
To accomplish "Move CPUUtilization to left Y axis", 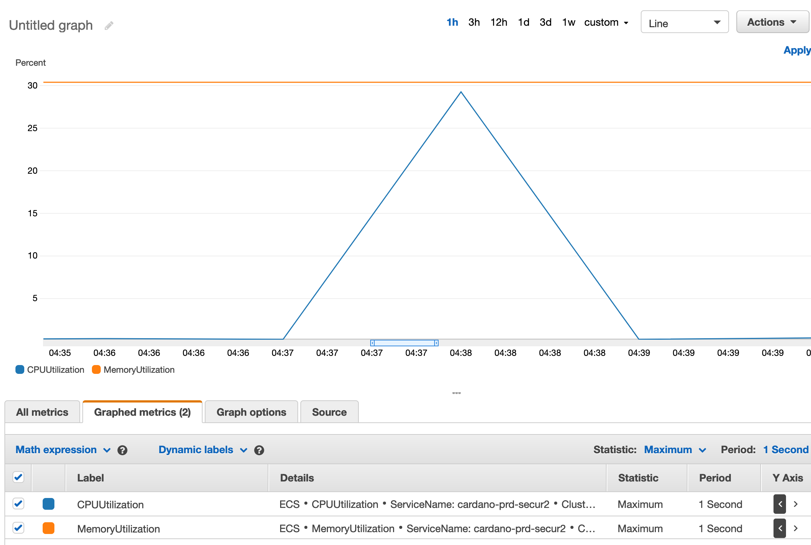I will coord(780,504).
